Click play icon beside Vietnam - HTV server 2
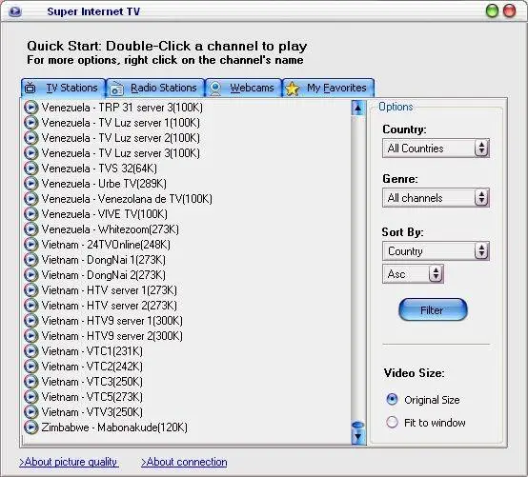The image size is (528, 477). pos(31,306)
